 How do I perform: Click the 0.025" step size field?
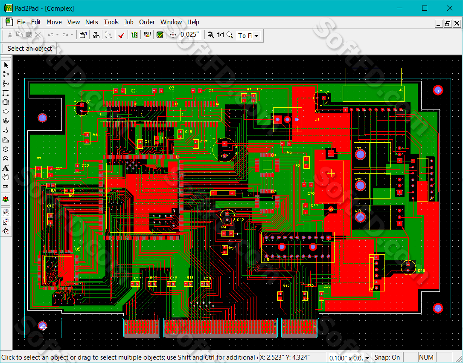pos(190,35)
